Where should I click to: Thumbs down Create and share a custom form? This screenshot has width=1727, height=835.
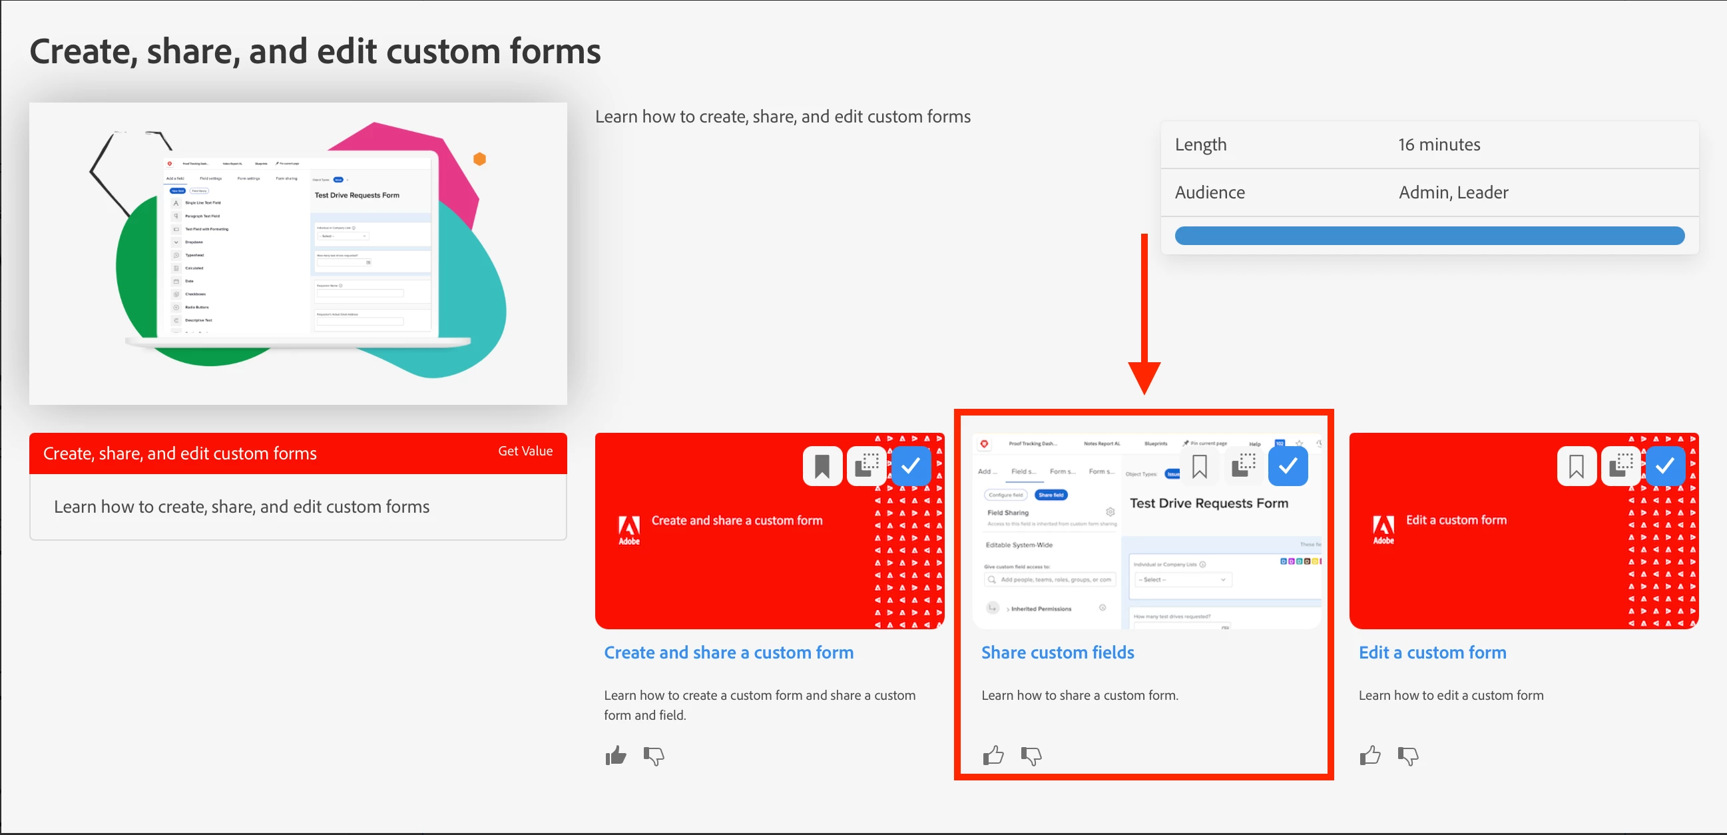click(x=654, y=756)
